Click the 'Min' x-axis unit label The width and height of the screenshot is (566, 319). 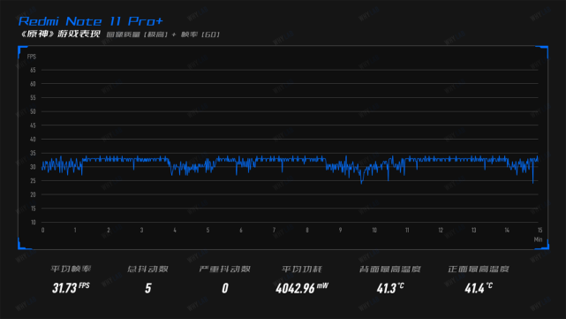pyautogui.click(x=538, y=239)
